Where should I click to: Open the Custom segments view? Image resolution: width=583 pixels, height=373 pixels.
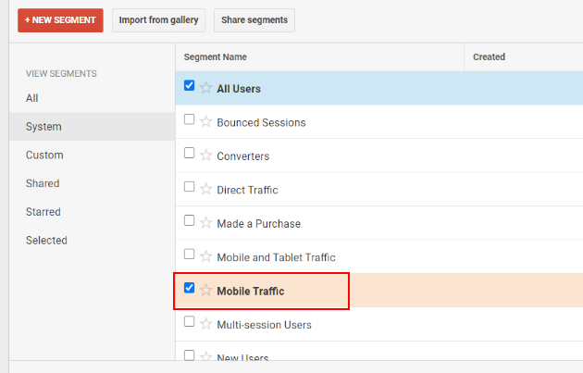pyautogui.click(x=44, y=155)
